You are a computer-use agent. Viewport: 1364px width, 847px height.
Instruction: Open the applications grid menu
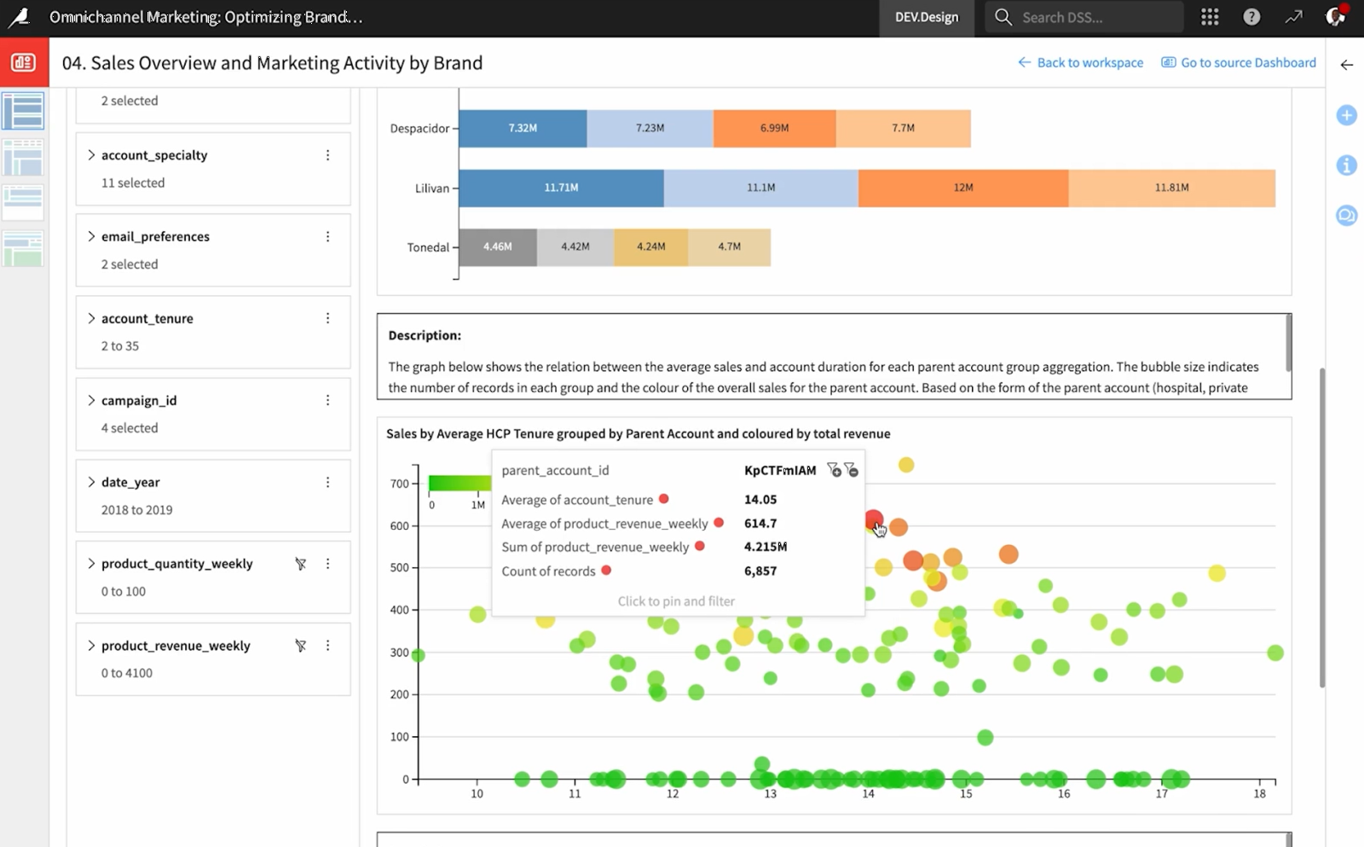click(x=1209, y=17)
